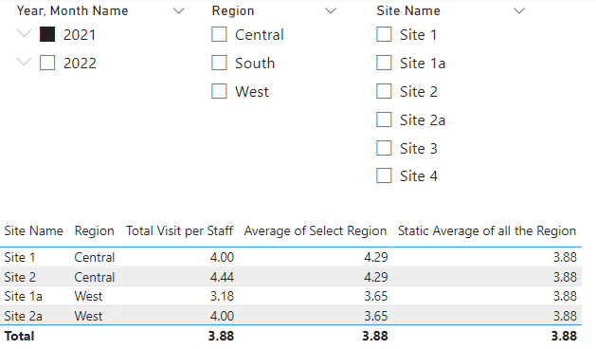Image resolution: width=596 pixels, height=349 pixels.
Task: Click 4.00 visit value in Site 2a row
Action: tap(222, 316)
